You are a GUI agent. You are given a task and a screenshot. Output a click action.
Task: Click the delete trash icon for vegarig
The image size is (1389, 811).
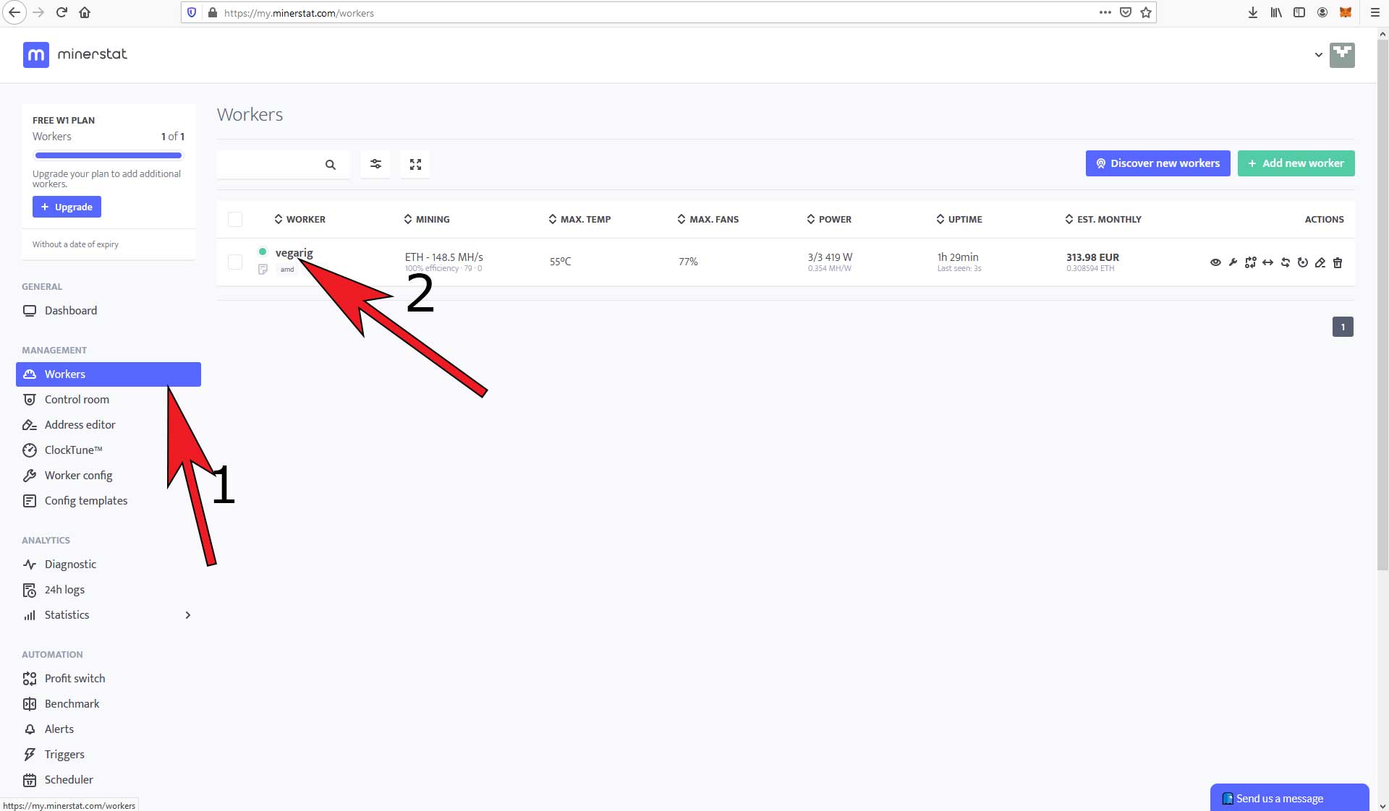[1338, 262]
